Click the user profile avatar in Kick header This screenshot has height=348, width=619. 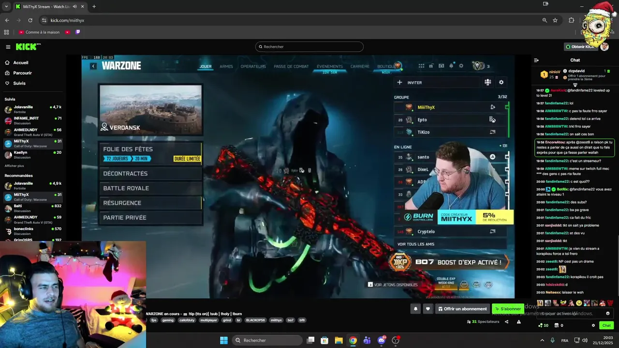(x=604, y=46)
